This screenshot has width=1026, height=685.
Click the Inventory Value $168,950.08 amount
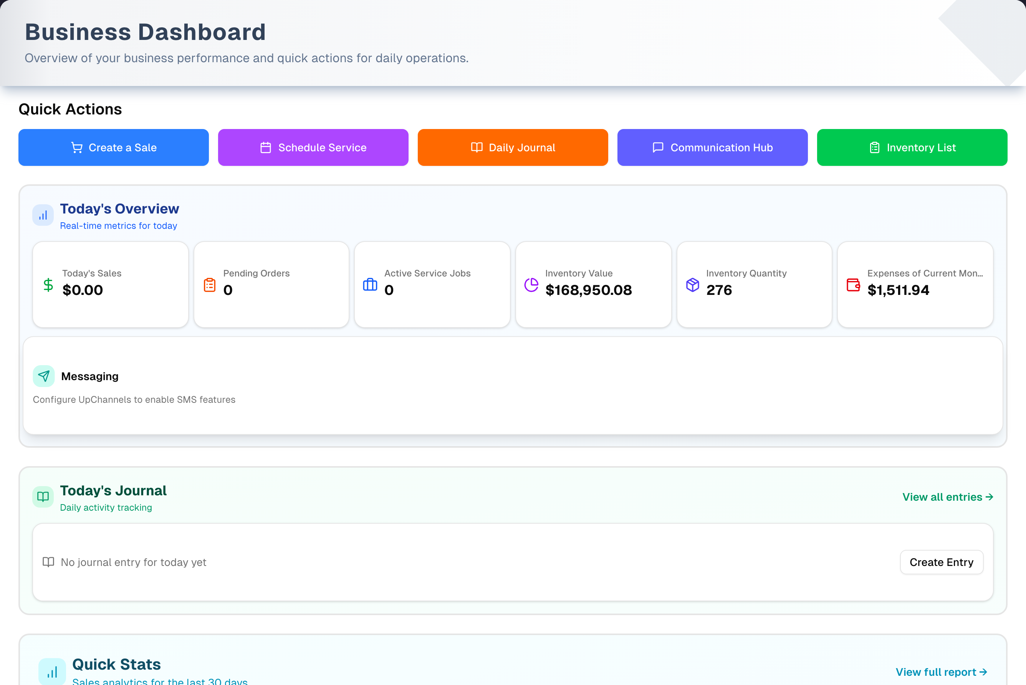click(588, 290)
